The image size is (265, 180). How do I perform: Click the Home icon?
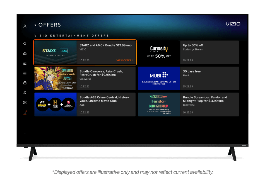25,53
